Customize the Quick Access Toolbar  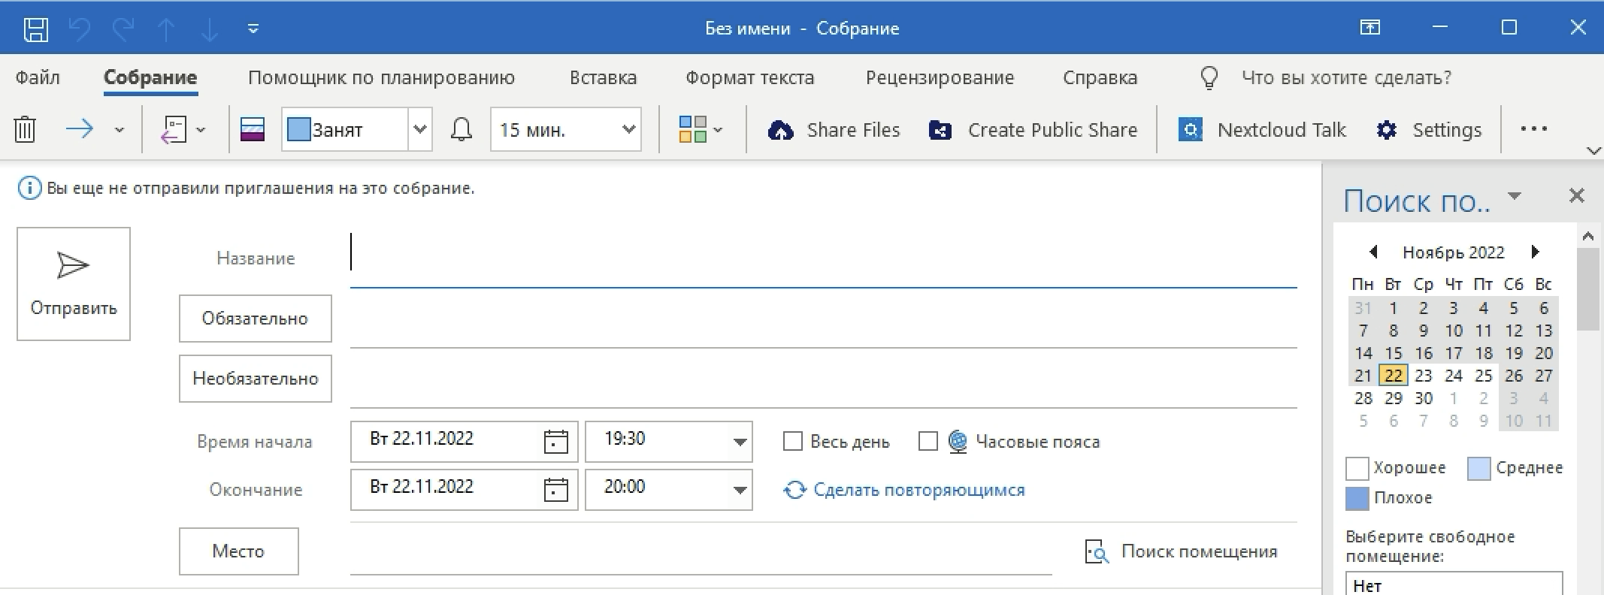[x=253, y=29]
